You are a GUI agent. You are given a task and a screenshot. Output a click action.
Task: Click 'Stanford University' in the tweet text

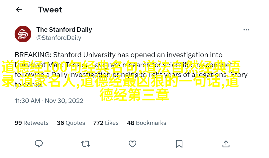coord(84,55)
